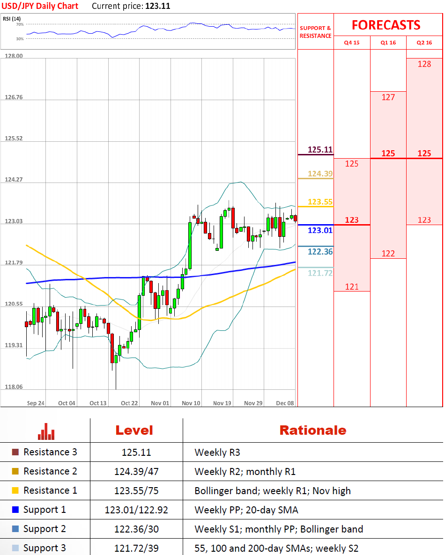This screenshot has width=445, height=555.
Task: Click the Resistance 2 gold color swatch
Action: [x=15, y=471]
